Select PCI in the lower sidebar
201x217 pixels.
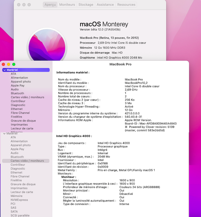click(13, 204)
